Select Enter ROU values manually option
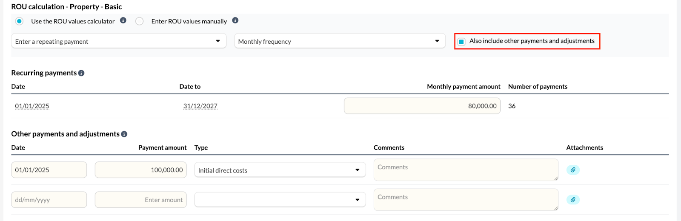This screenshot has height=221, width=681. pyautogui.click(x=140, y=21)
